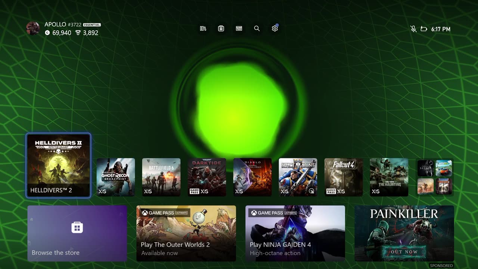Click the Gamerscore 69,940 value

pyautogui.click(x=62, y=33)
